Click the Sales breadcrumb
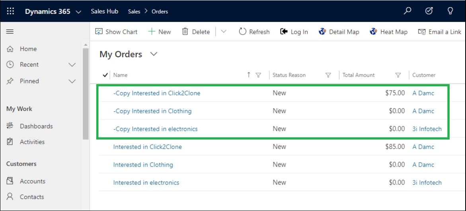466x211 pixels. 134,12
